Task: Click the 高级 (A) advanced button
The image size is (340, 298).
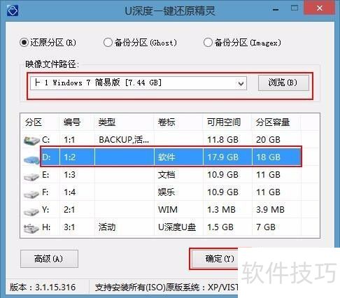Action: coord(49,259)
